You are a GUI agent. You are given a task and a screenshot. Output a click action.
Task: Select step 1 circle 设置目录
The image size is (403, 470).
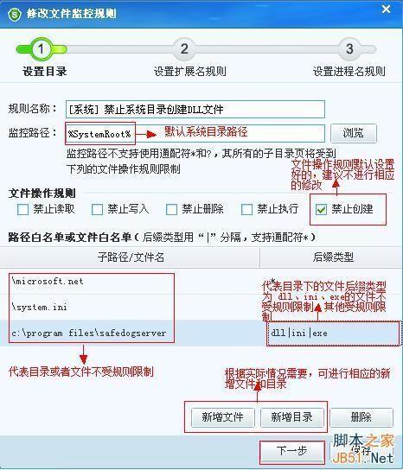pyautogui.click(x=41, y=49)
